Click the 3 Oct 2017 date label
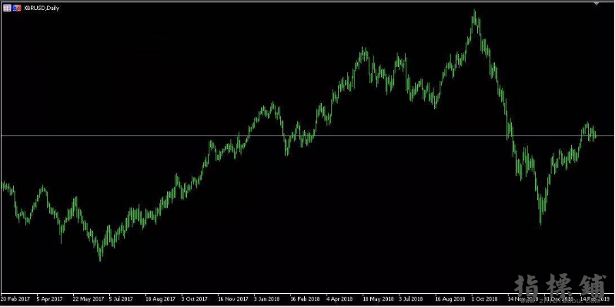This screenshot has width=615, height=307. pos(195,299)
